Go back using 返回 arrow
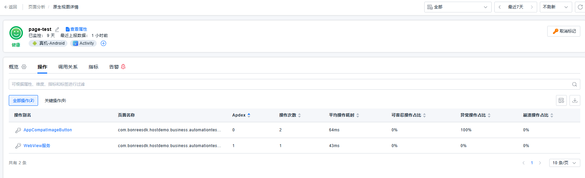 10,7
